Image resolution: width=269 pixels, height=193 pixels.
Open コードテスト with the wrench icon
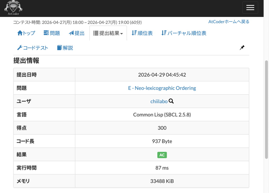pos(20,48)
